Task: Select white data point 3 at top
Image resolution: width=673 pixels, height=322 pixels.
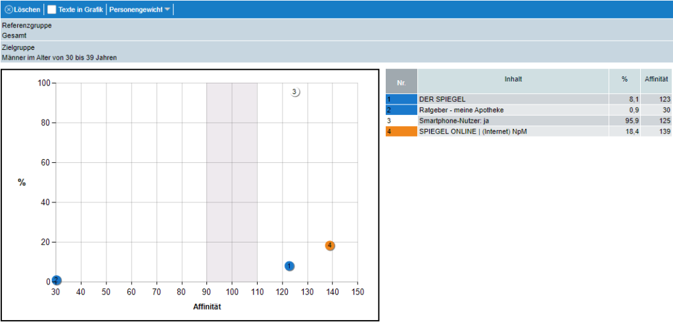Action: click(295, 92)
